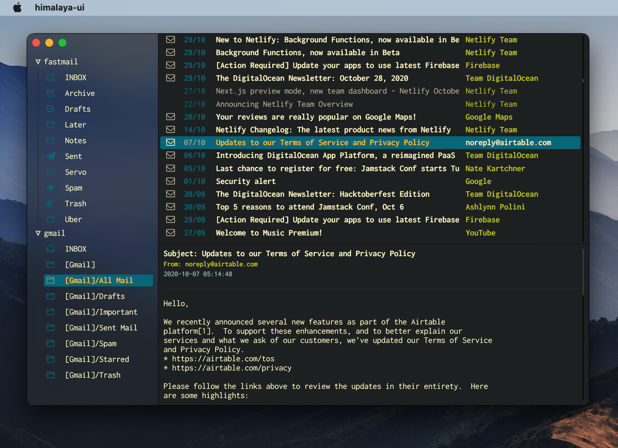Click the Archive folder icon under fastmail
Screen dimensions: 618x448
[x=50, y=93]
